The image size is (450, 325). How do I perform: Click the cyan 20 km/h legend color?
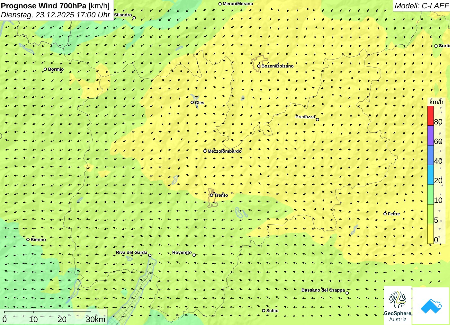click(x=430, y=175)
